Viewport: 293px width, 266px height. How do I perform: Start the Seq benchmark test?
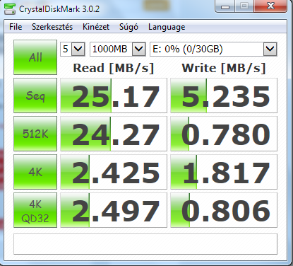35,96
